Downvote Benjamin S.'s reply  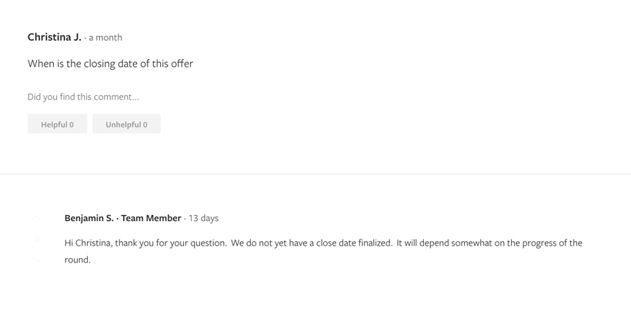coord(36,260)
